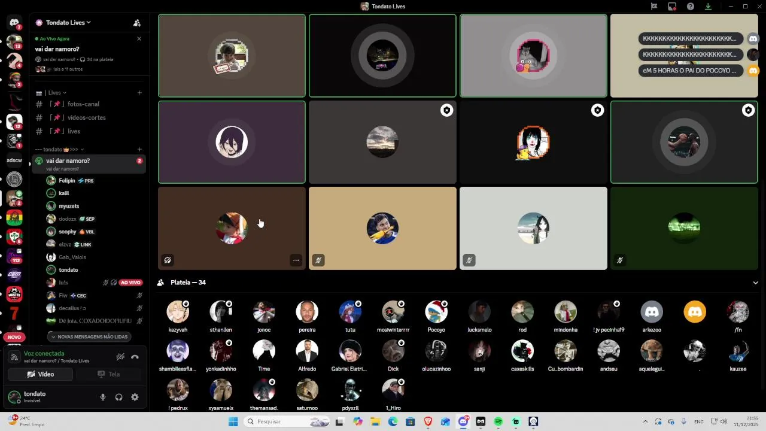The image size is (766, 431).
Task: Open voice connection info signal icon
Action: [x=14, y=357]
